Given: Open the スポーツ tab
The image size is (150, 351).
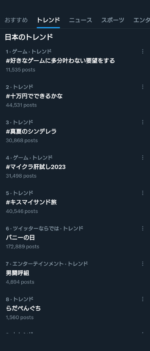Looking at the screenshot, I should coord(113,20).
